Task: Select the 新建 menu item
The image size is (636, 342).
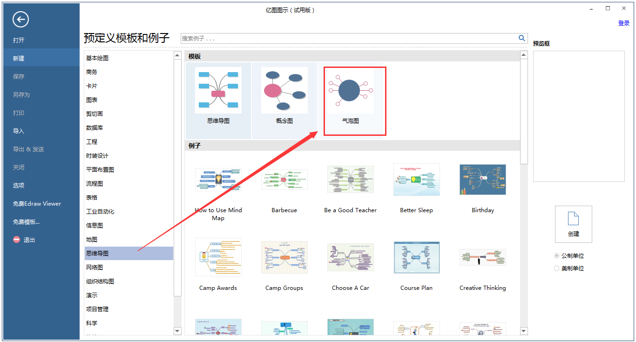Action: point(41,58)
